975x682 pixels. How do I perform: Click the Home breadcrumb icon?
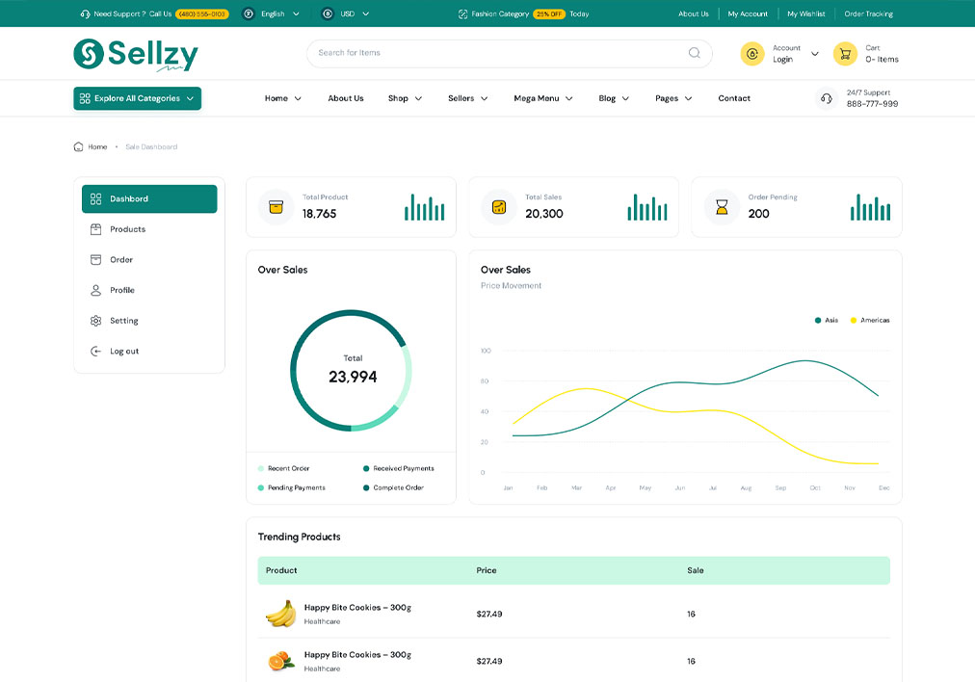(79, 147)
